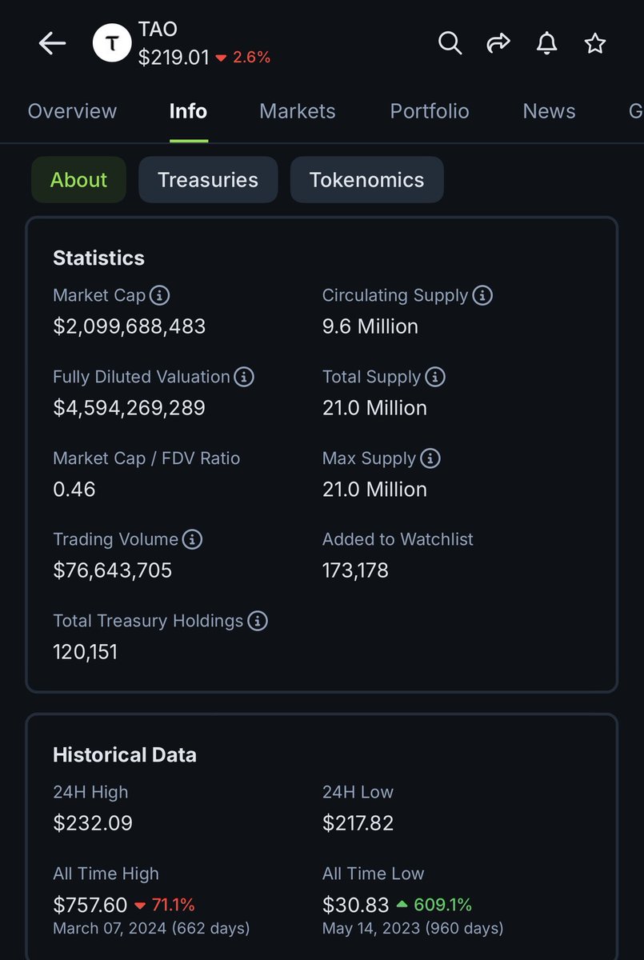Switch to the Overview tab
Viewport: 644px width, 960px height.
[x=72, y=111]
